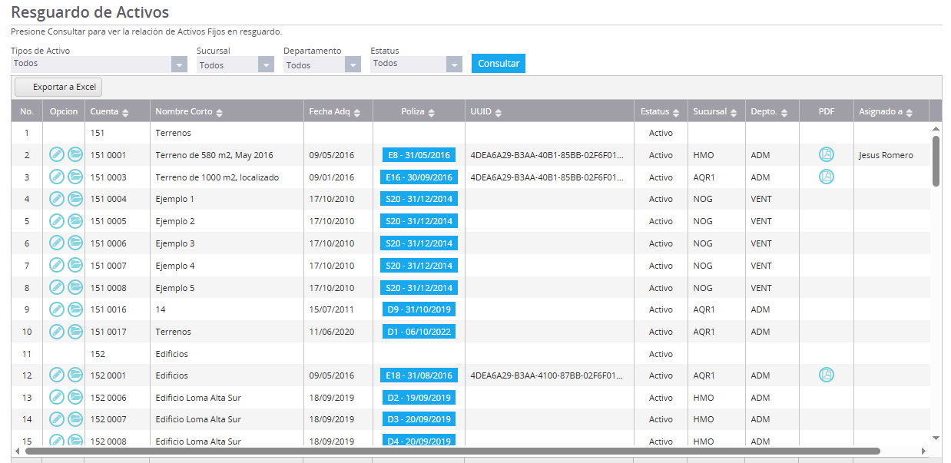Open poliza D1 - 06/10/2022
Viewport: 951px width, 463px height.
[419, 332]
